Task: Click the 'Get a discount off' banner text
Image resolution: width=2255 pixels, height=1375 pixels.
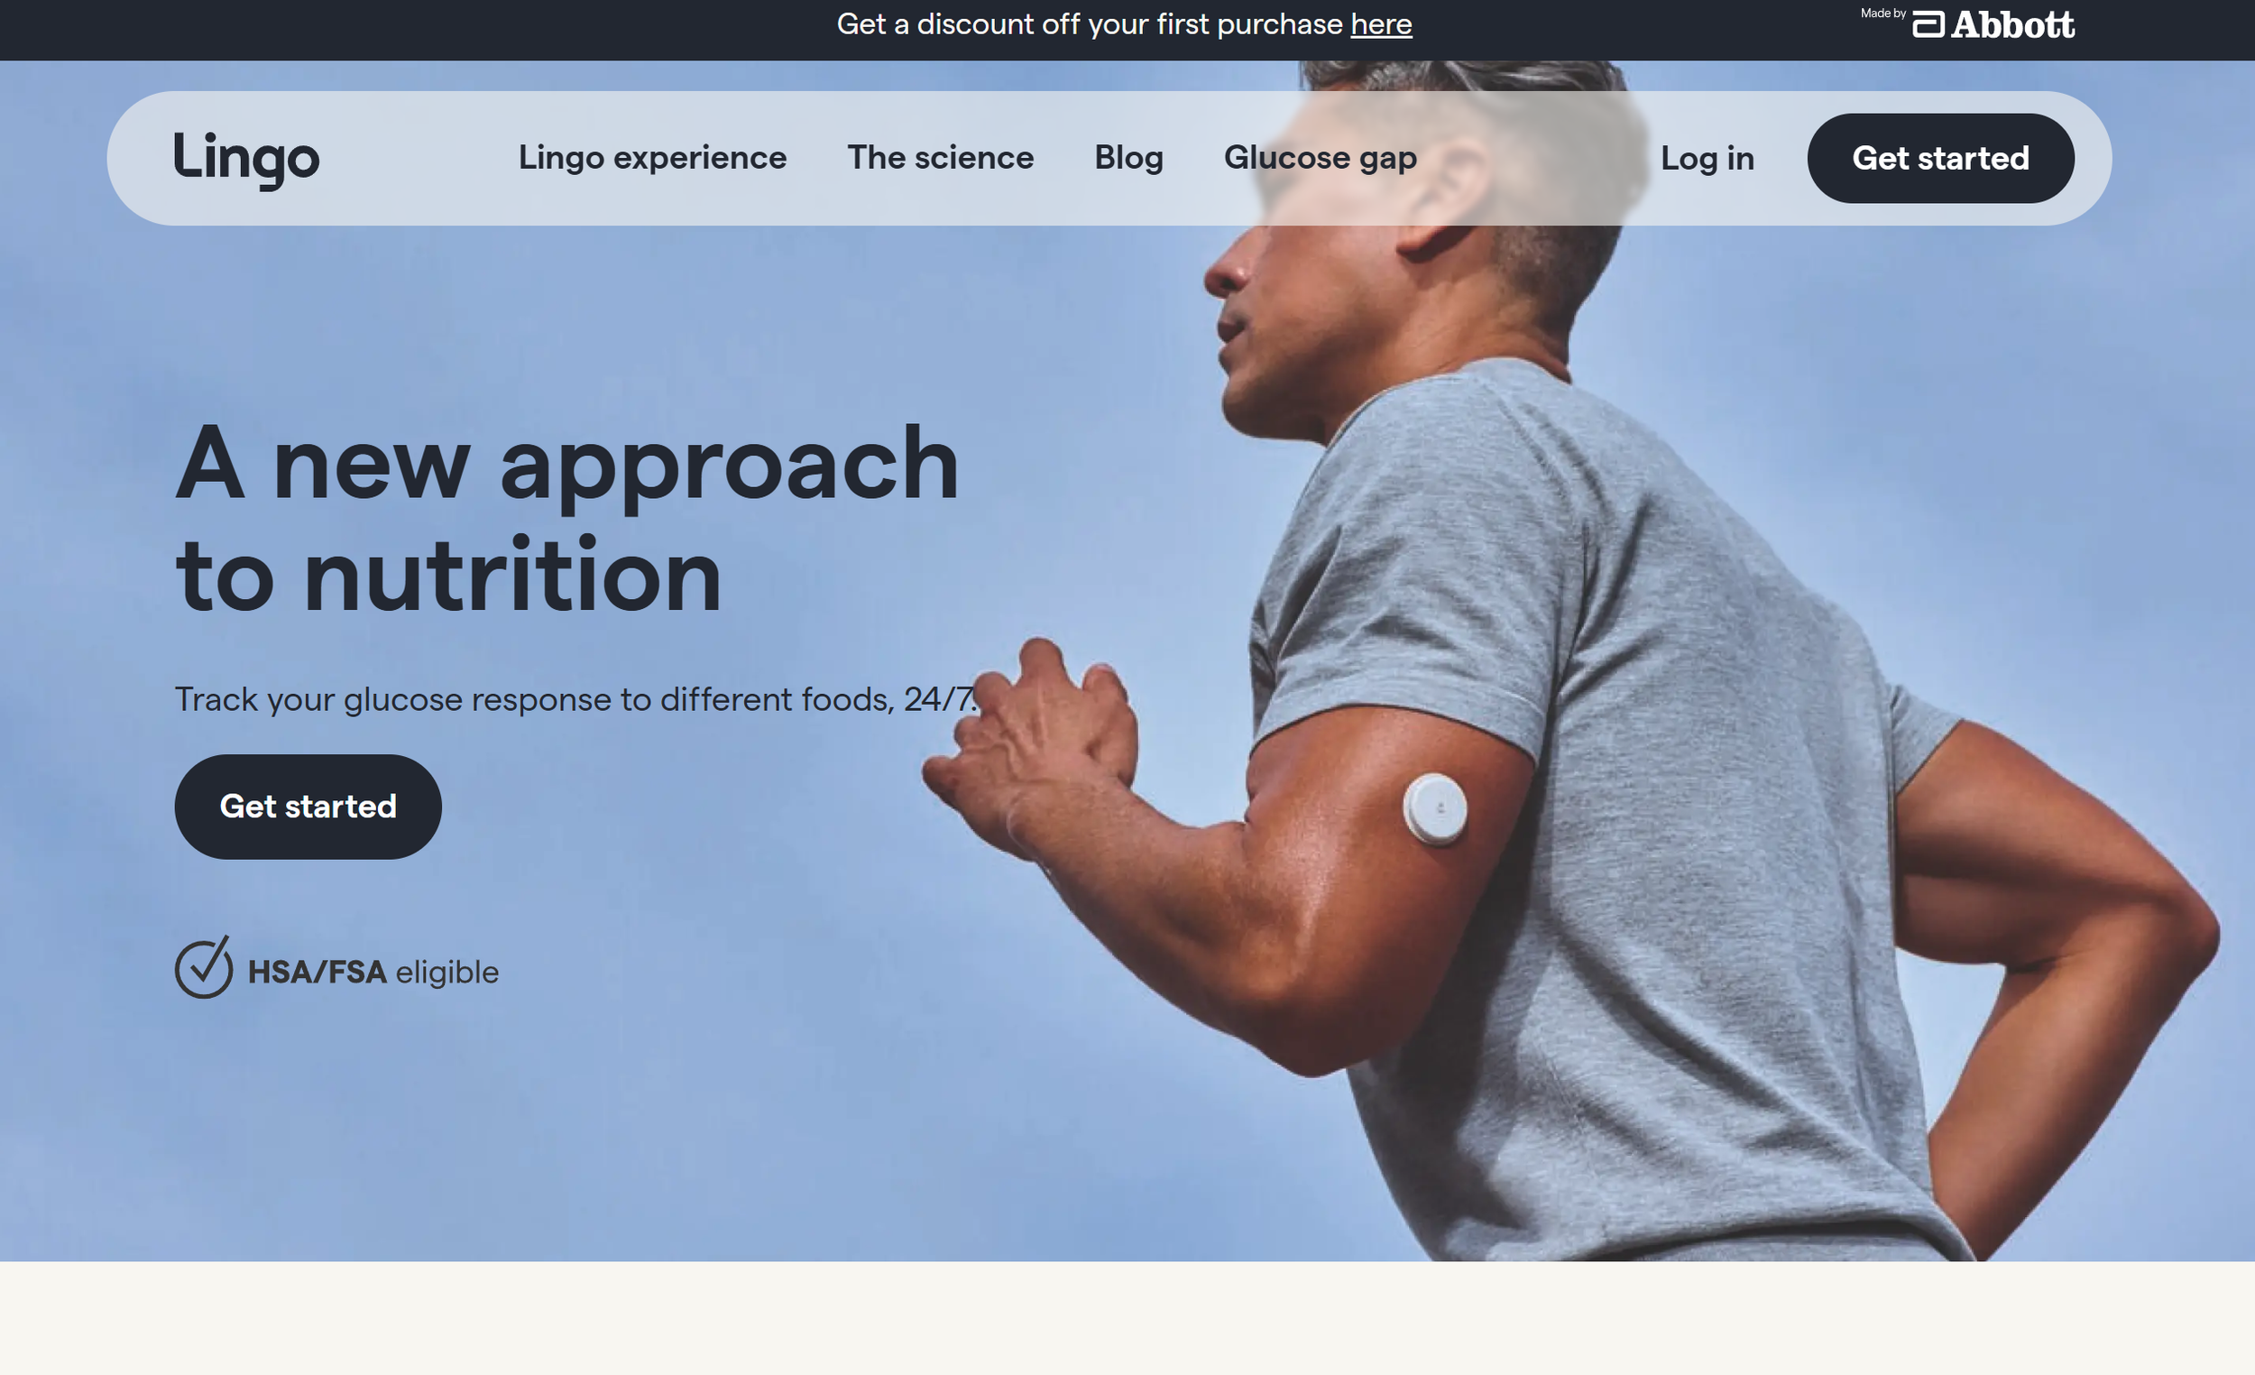Action: pyautogui.click(x=1090, y=24)
